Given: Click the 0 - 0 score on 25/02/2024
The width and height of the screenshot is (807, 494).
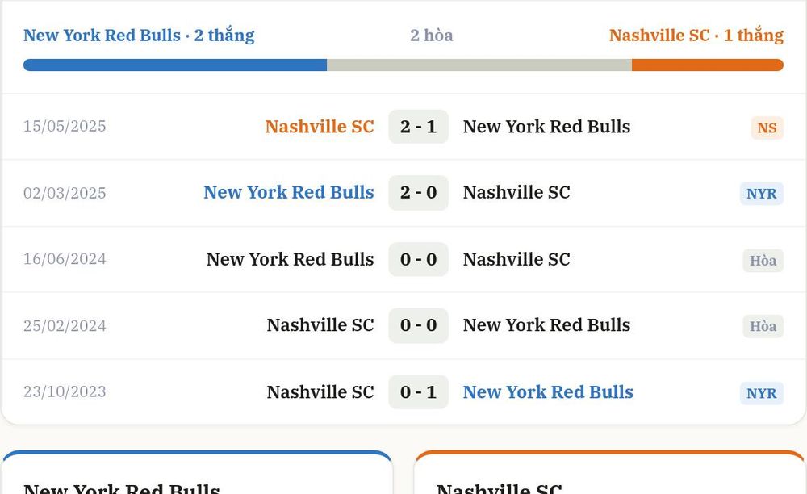Looking at the screenshot, I should coord(418,325).
